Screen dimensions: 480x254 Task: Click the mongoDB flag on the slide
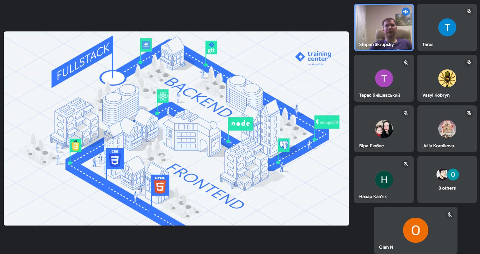click(x=327, y=122)
